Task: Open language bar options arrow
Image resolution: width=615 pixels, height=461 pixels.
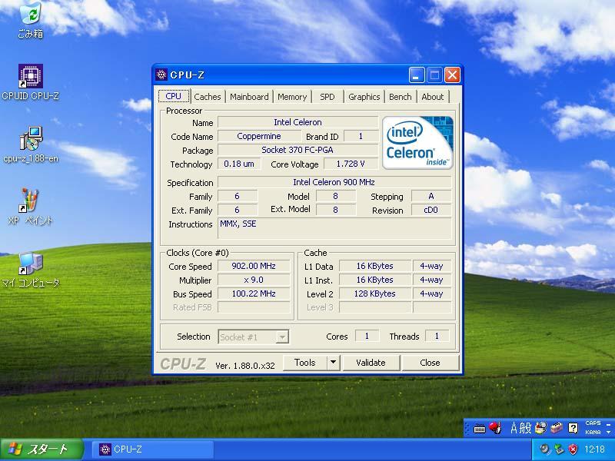Action: pyautogui.click(x=608, y=432)
